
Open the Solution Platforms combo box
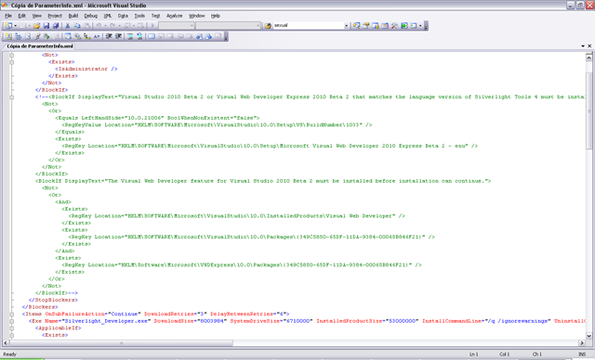[x=228, y=25]
